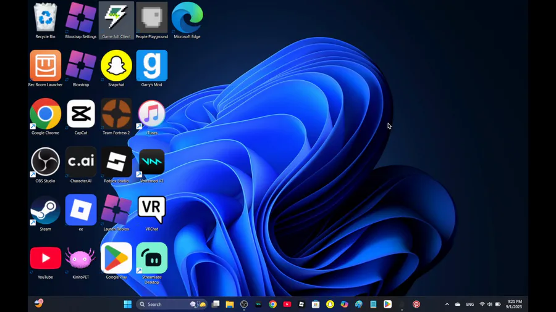Open Microsoft Store from the taskbar
This screenshot has width=556, height=312.
pos(316,304)
